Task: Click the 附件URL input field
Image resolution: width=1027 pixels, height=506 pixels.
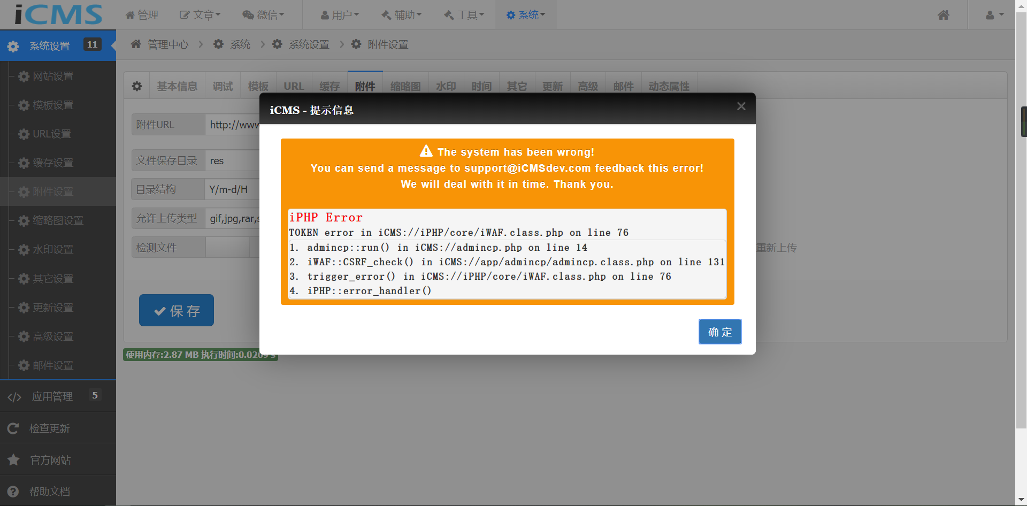Action: click(233, 125)
